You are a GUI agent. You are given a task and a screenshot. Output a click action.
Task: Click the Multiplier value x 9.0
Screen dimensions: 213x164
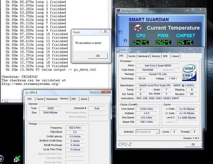[x=146, y=113]
